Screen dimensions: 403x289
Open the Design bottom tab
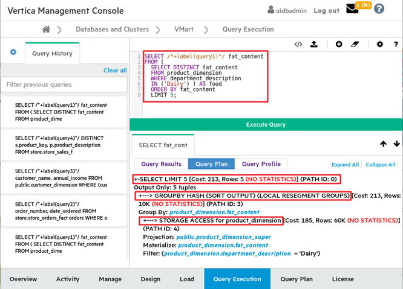pyautogui.click(x=150, y=279)
